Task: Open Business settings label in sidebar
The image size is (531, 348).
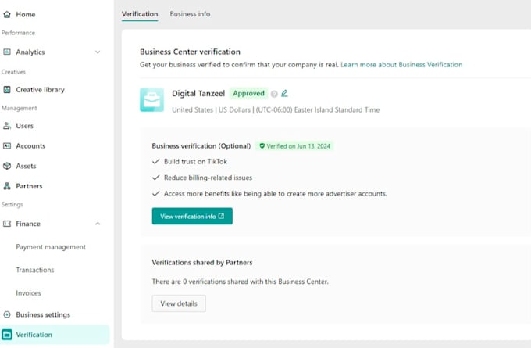Action: coord(43,314)
